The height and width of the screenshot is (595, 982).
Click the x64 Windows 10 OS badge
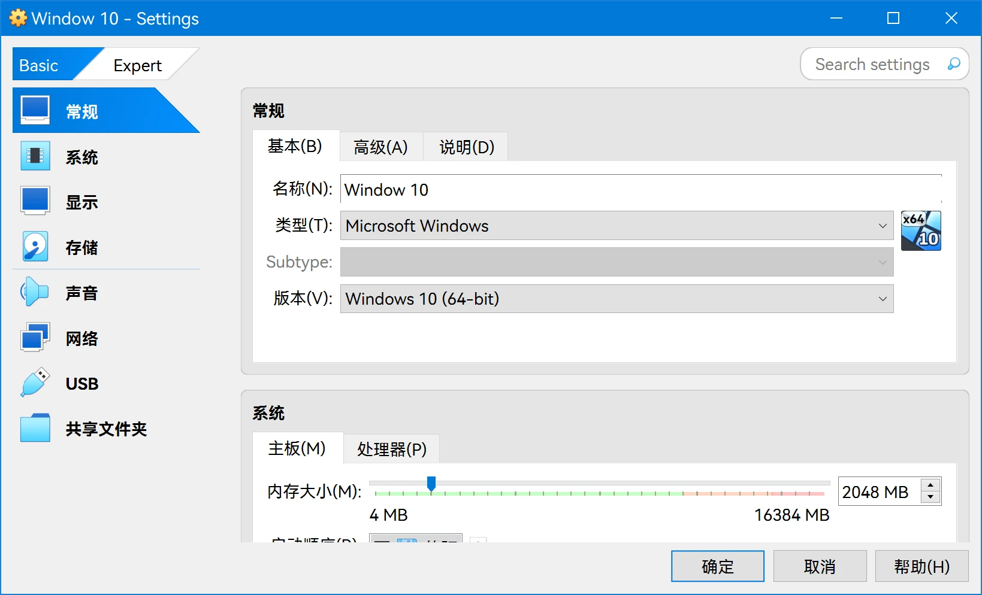[921, 230]
